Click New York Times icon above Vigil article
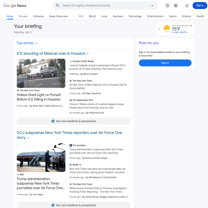Image resolution: width=208 pixels, height=208 pixels. [71, 81]
